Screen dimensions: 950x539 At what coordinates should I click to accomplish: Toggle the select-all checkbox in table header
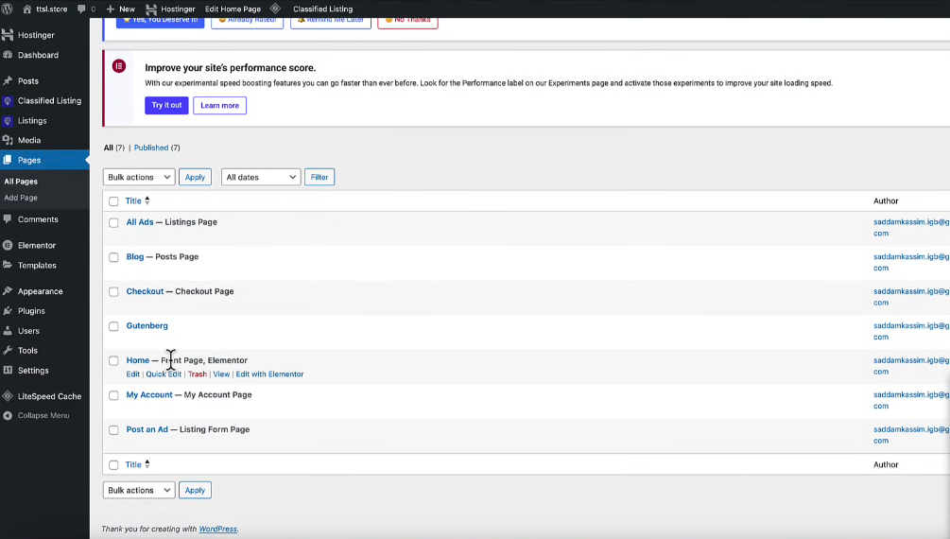coord(113,201)
